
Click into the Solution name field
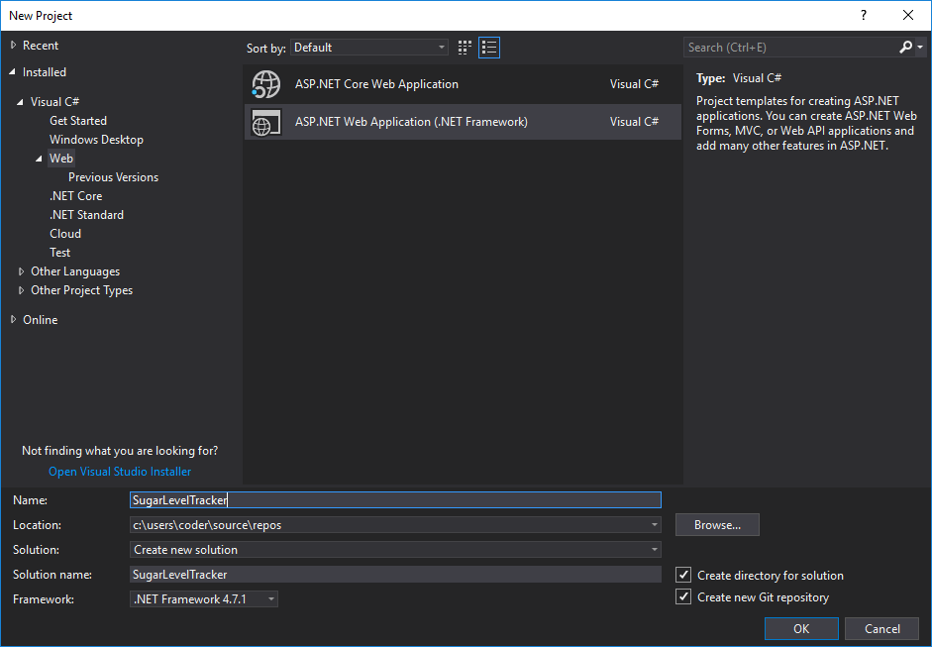(395, 575)
